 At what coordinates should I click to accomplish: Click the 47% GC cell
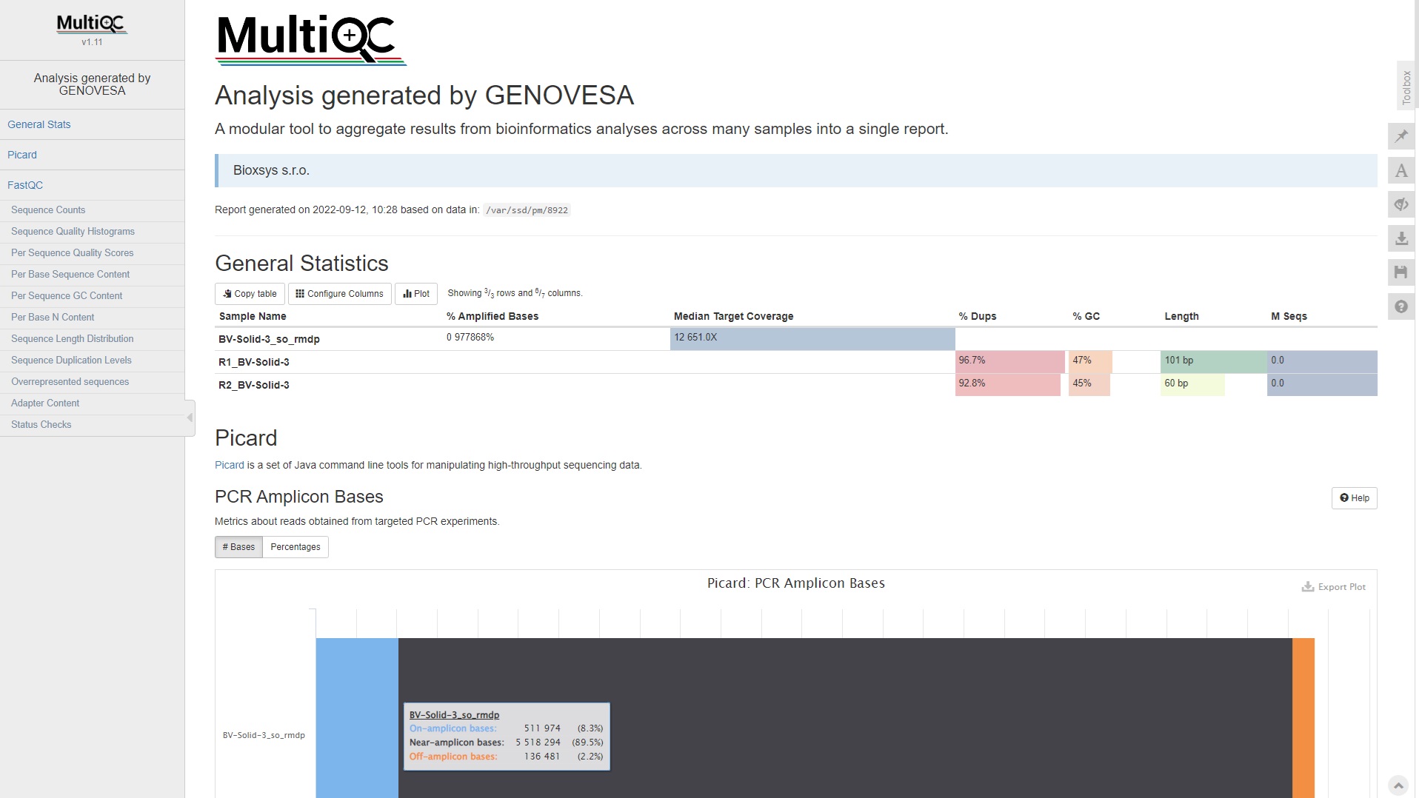pos(1090,361)
